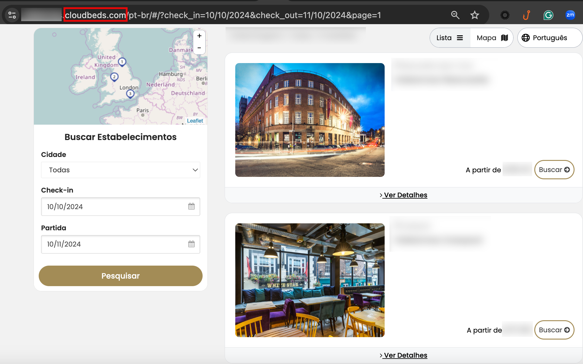Screen dimensions: 583x364
Task: Click Buscar on the first property card
Action: pyautogui.click(x=554, y=170)
